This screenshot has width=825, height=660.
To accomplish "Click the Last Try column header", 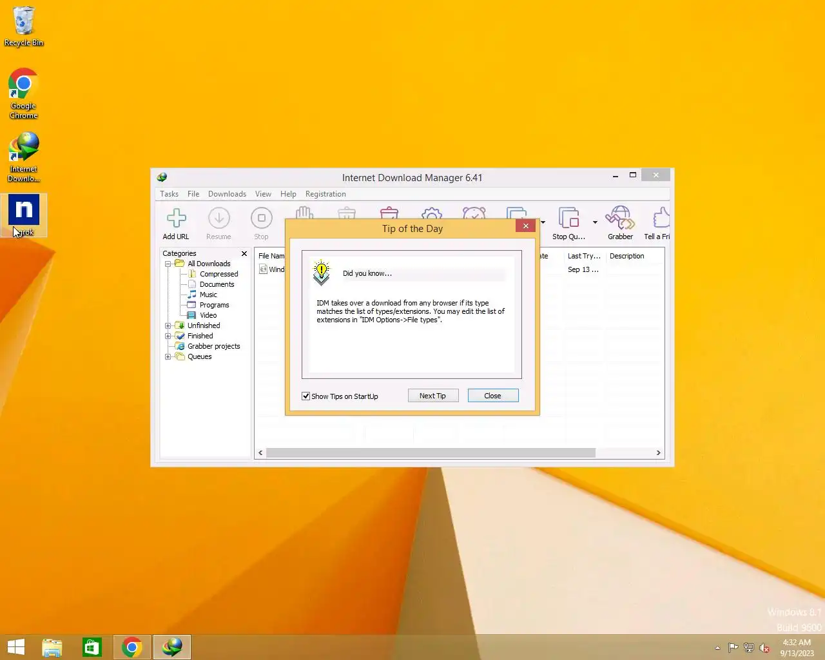I will pyautogui.click(x=584, y=256).
